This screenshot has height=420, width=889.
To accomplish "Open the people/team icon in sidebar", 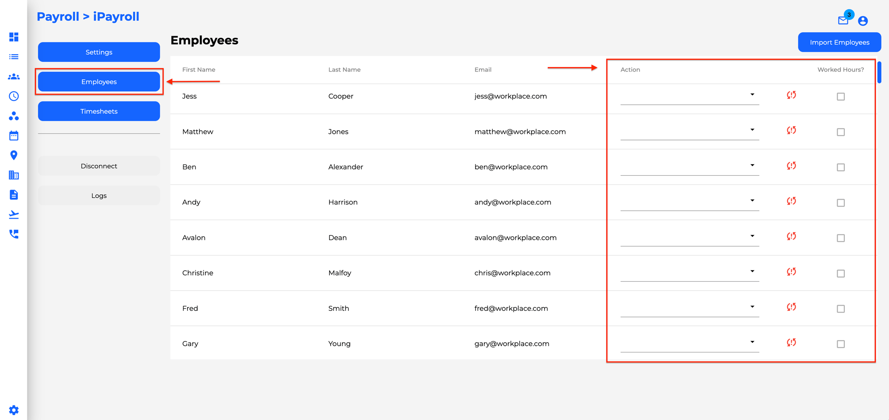I will 14,76.
